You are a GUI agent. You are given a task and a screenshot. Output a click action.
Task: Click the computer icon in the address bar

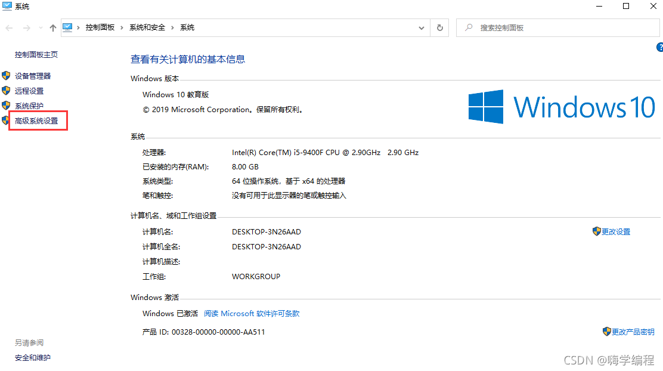67,27
